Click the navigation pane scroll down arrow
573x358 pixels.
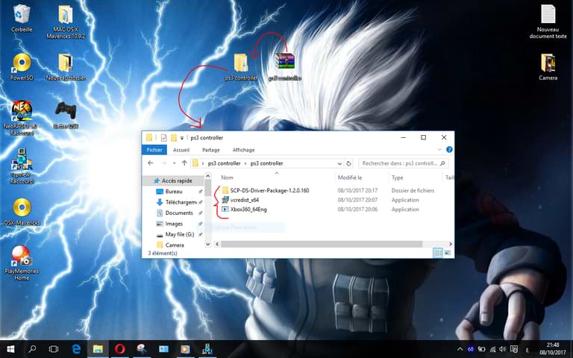208,244
